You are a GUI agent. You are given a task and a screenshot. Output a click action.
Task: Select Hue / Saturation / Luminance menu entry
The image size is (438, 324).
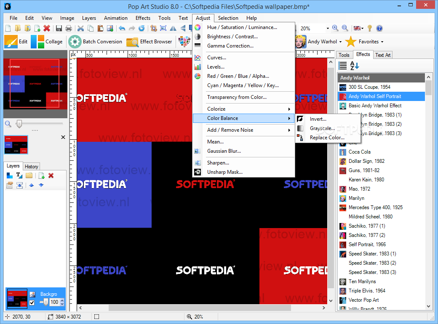243,27
